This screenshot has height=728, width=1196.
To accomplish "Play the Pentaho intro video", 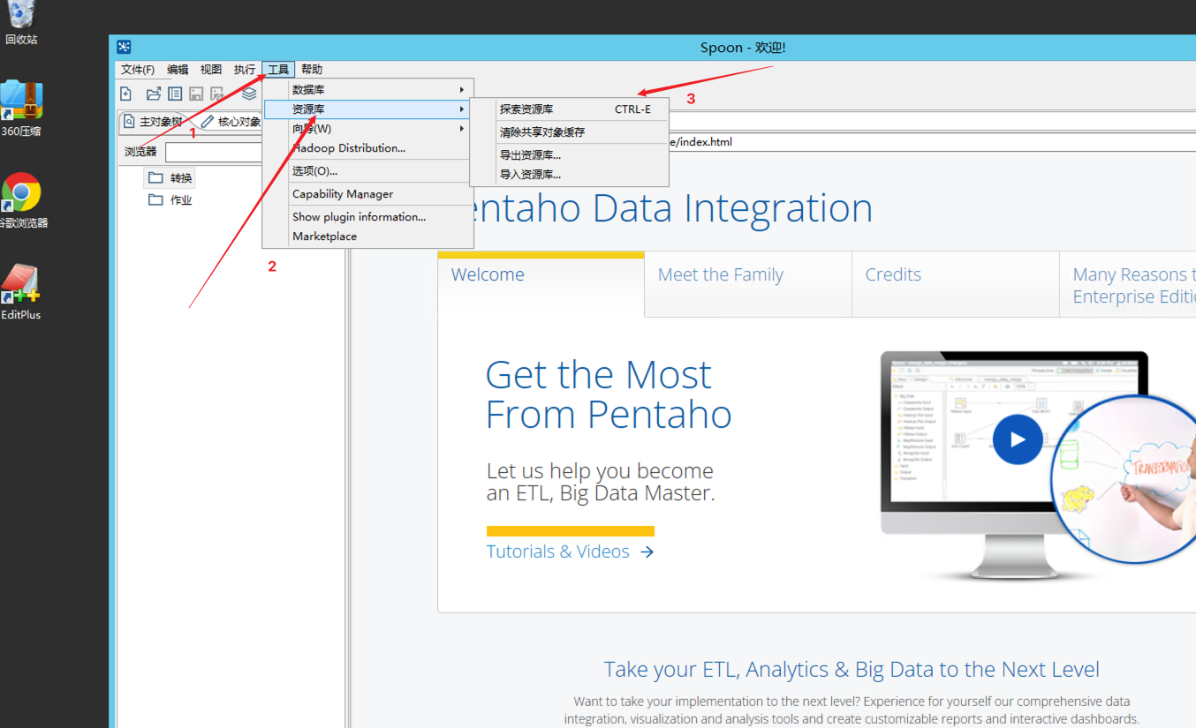I will coord(1018,439).
